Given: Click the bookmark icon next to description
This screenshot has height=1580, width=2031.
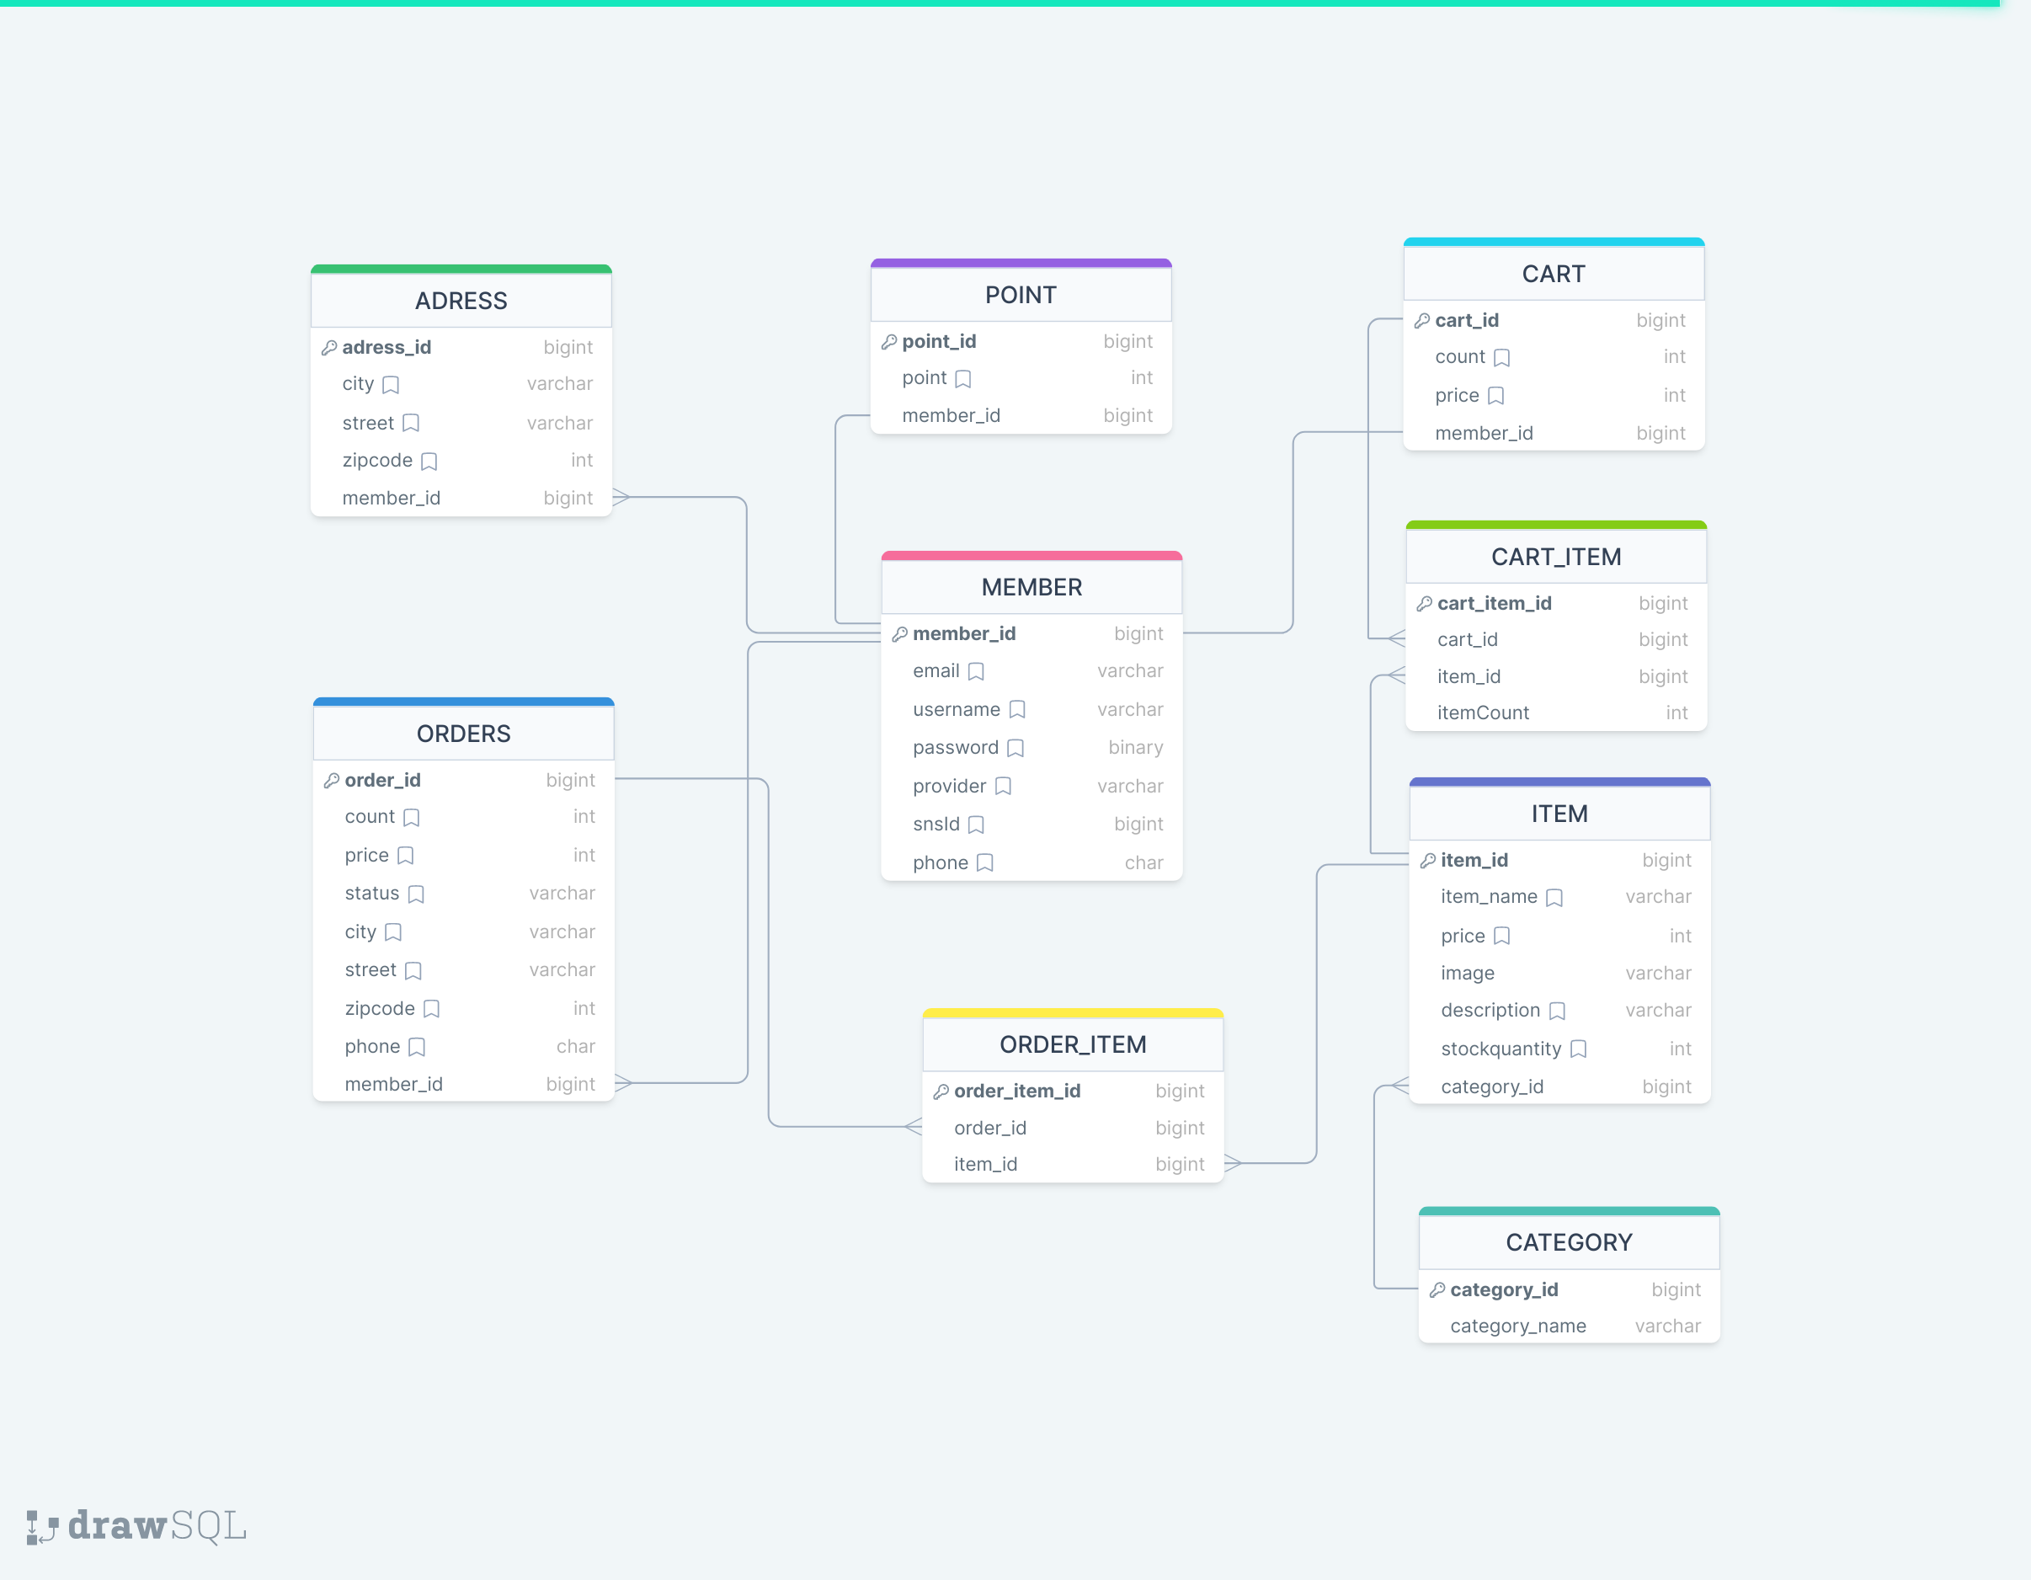Looking at the screenshot, I should click(x=1558, y=1011).
